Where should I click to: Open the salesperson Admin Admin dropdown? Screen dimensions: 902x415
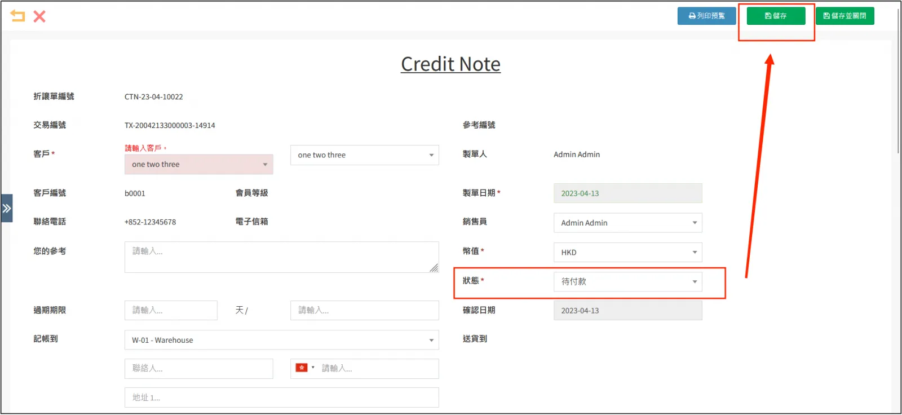[x=627, y=223]
